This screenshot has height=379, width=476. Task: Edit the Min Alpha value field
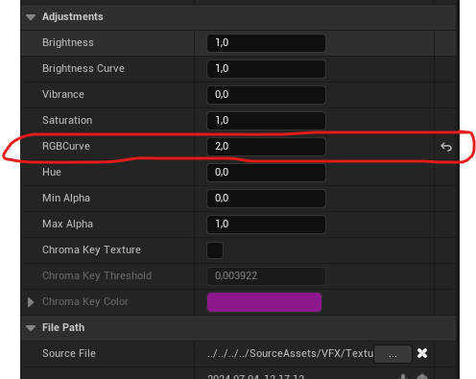click(x=266, y=199)
